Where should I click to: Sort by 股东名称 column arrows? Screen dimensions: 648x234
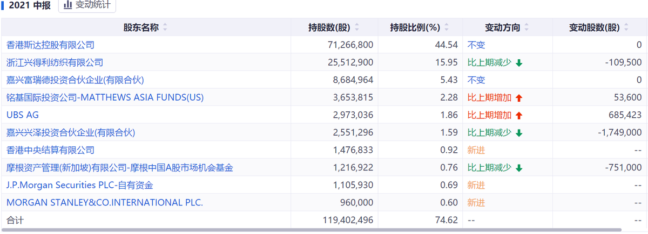[165, 27]
